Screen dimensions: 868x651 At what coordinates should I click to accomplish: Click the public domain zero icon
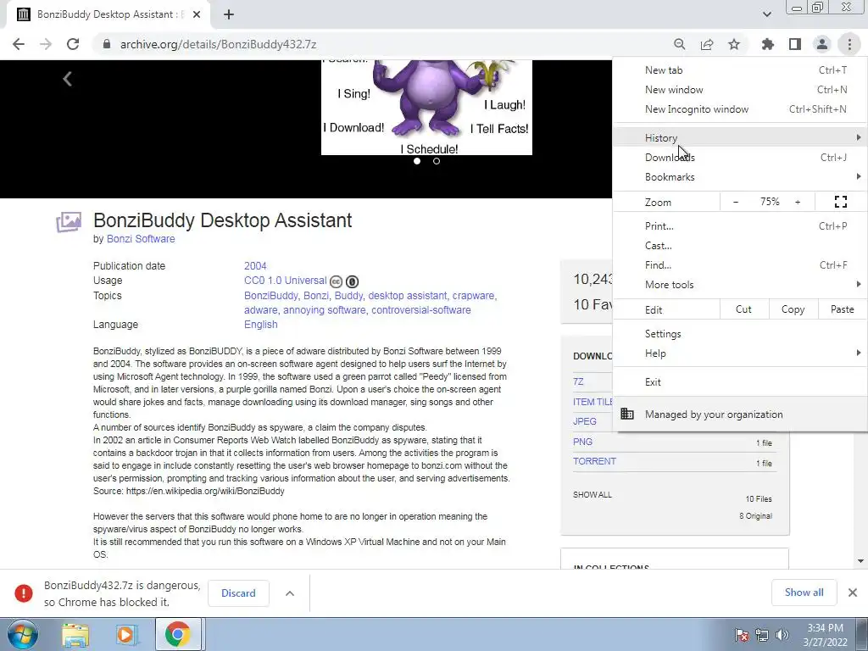point(352,281)
